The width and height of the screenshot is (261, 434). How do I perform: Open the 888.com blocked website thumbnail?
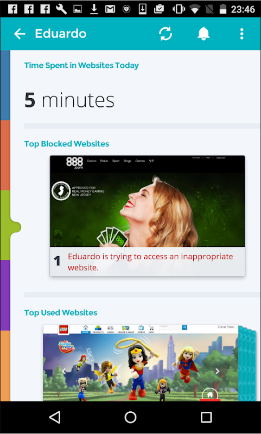click(147, 201)
